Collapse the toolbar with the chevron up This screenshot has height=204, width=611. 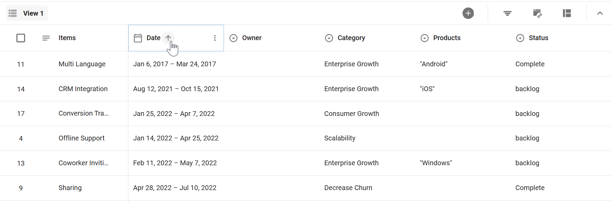pyautogui.click(x=600, y=13)
